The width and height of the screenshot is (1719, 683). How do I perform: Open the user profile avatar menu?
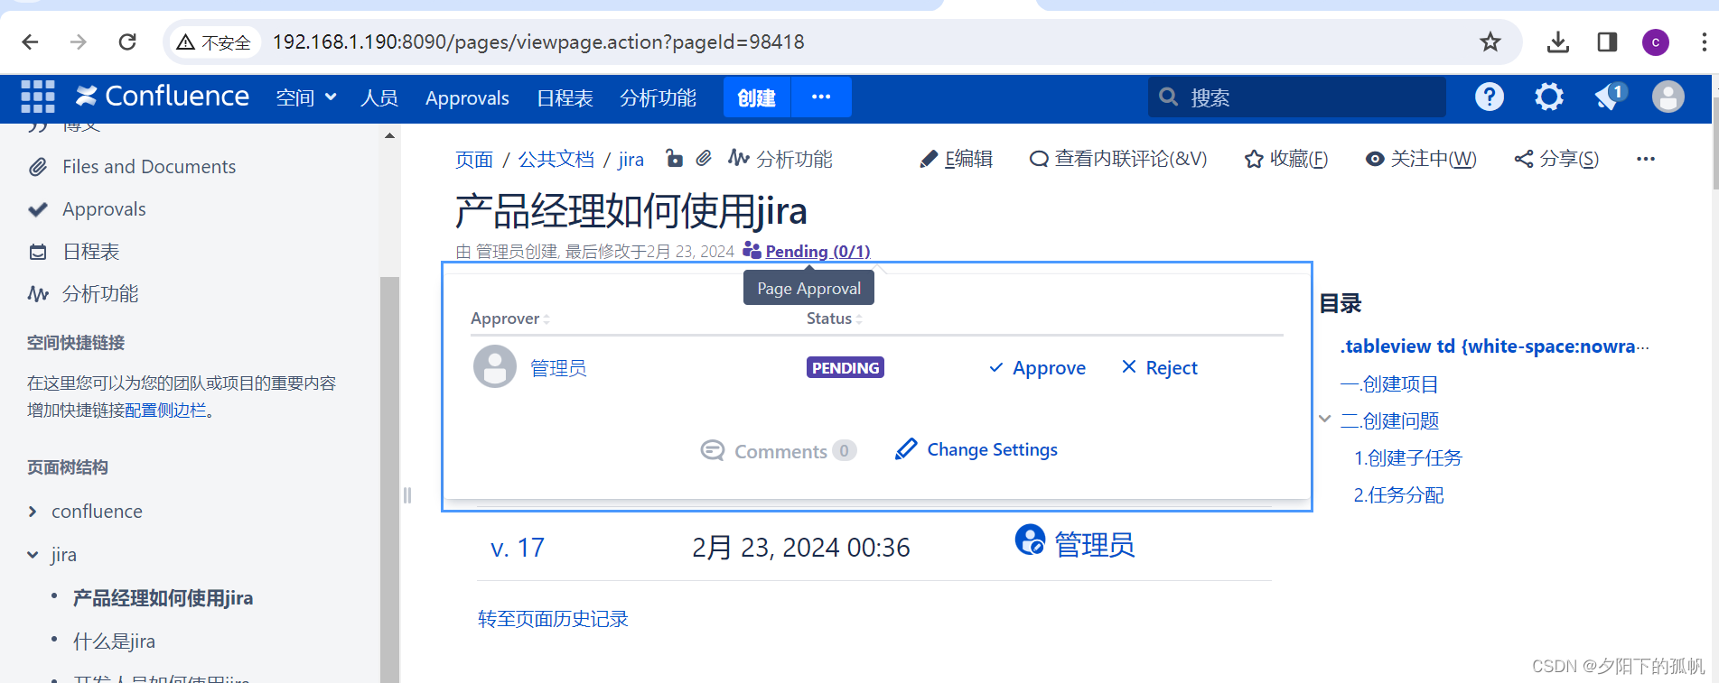[x=1668, y=97]
